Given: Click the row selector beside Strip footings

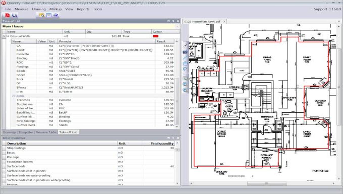Looking at the screenshot, I should 4,148.
